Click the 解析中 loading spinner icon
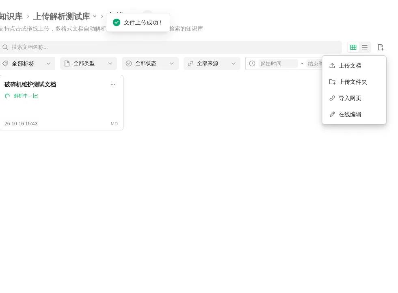 click(7, 96)
